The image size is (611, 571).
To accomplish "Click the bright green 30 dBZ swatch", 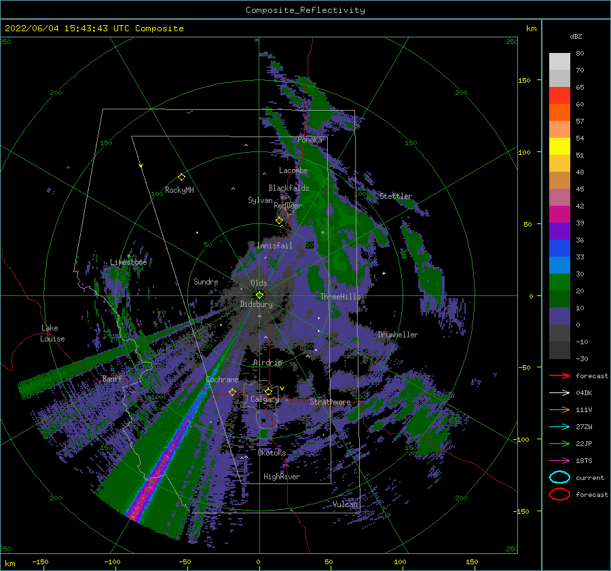I will click(x=559, y=282).
